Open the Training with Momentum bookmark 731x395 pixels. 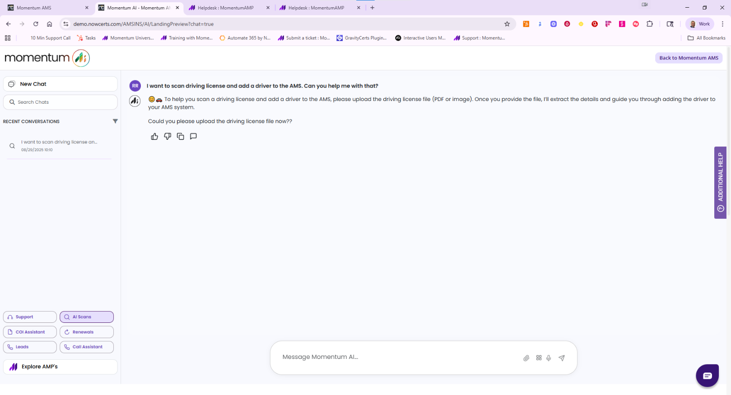pos(186,38)
